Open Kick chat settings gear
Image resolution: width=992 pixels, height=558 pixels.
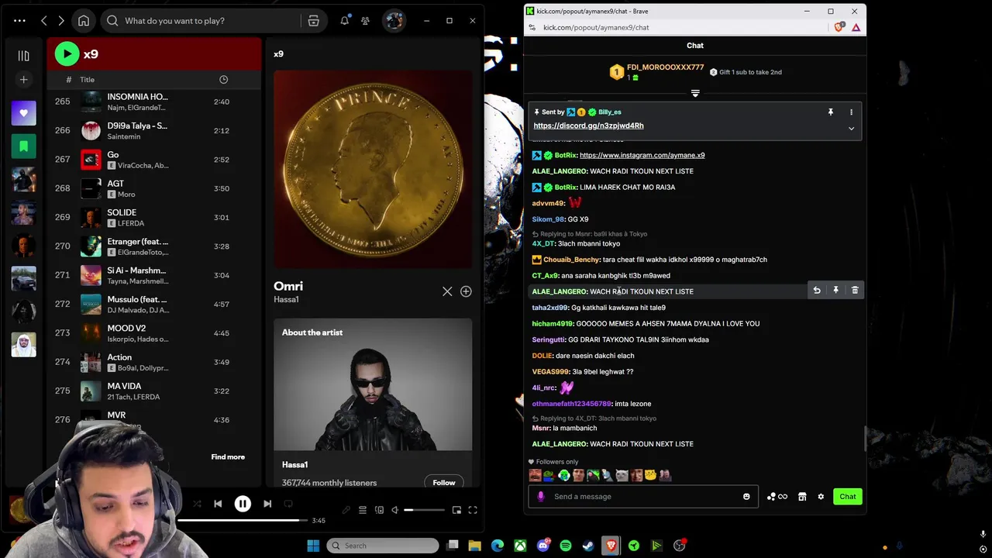(821, 497)
